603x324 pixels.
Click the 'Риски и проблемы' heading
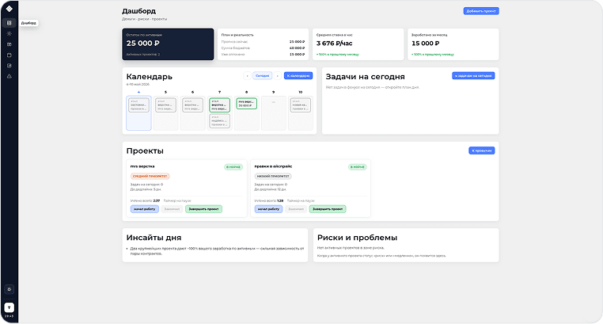point(357,238)
